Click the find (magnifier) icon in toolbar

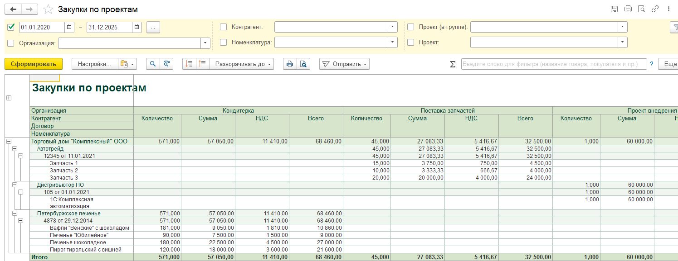click(x=153, y=64)
